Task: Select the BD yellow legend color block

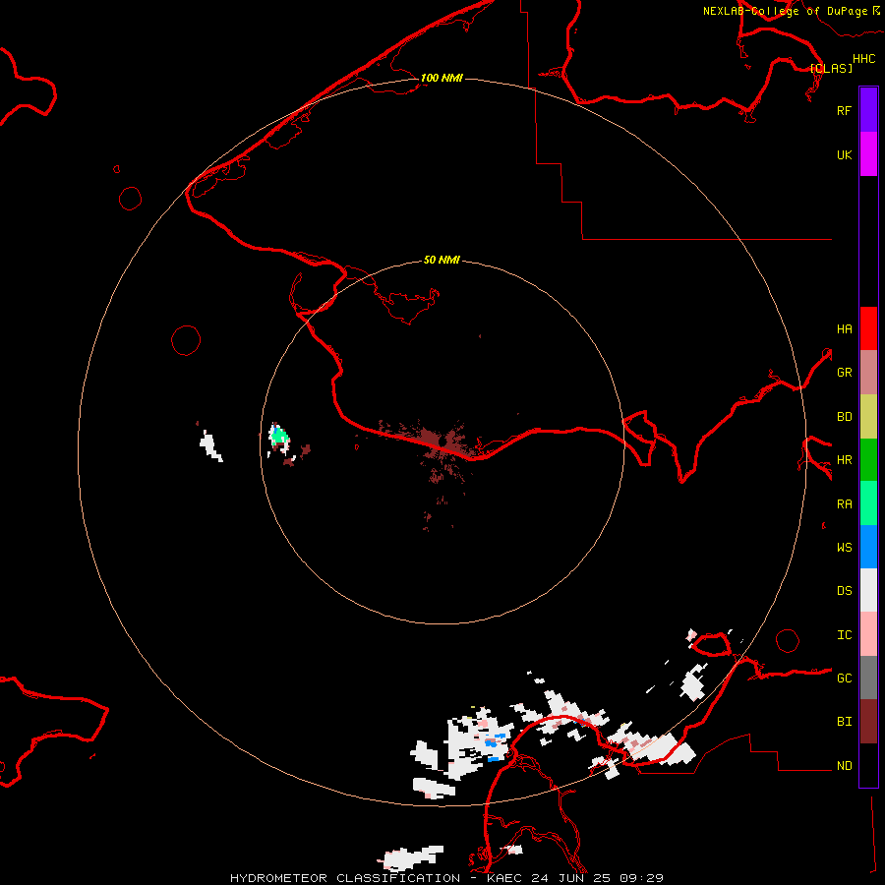Action: pyautogui.click(x=868, y=417)
